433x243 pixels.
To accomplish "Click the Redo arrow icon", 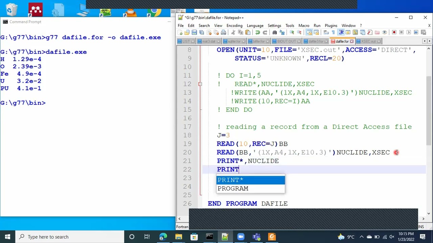I will [265, 32].
